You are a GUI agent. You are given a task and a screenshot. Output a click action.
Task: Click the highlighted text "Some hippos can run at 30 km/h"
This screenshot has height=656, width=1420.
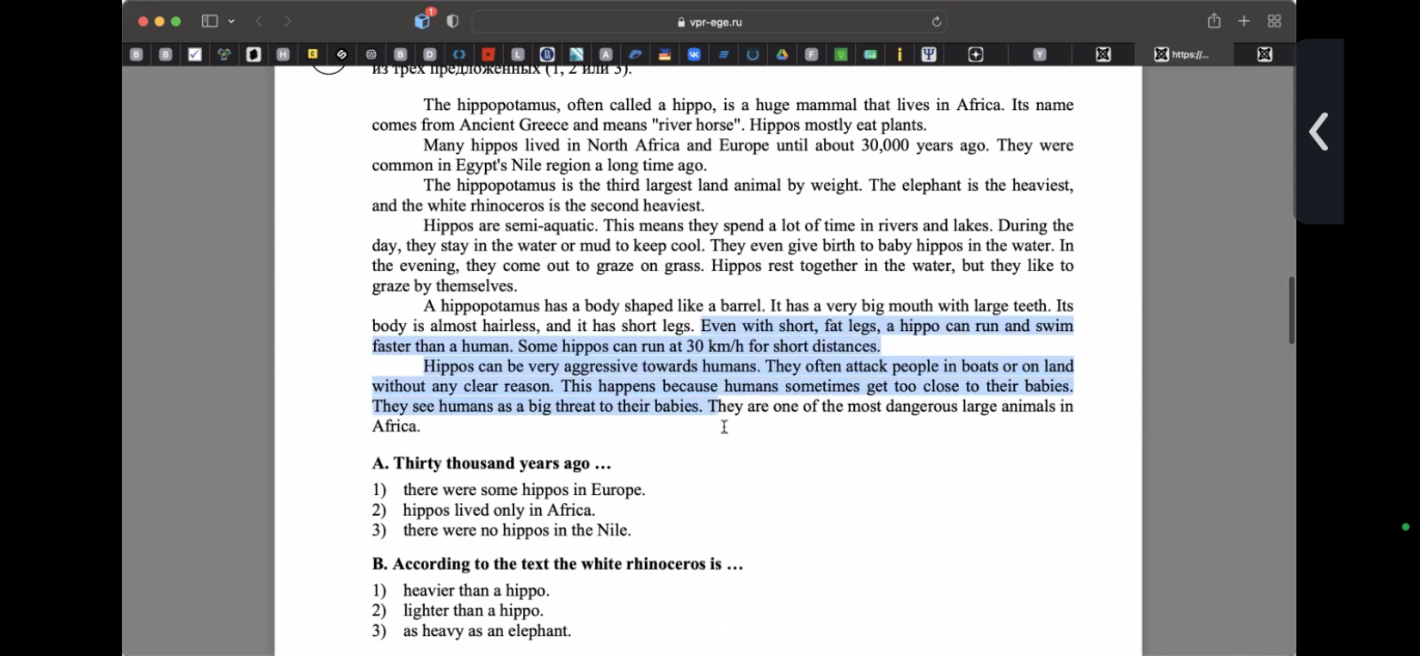(x=631, y=346)
